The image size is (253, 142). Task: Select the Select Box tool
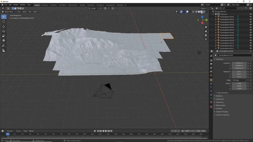pos(4,17)
